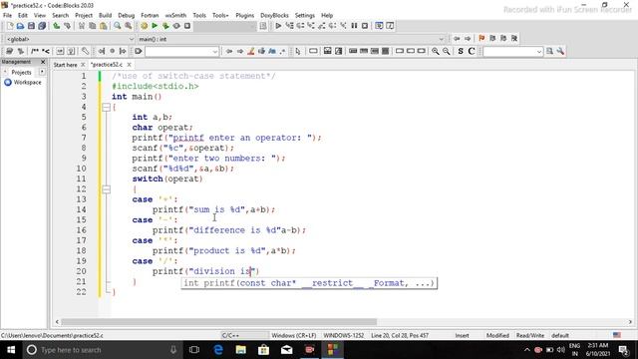
Task: Click the right arrow of the horizontal scrollbar
Action: tap(630, 322)
